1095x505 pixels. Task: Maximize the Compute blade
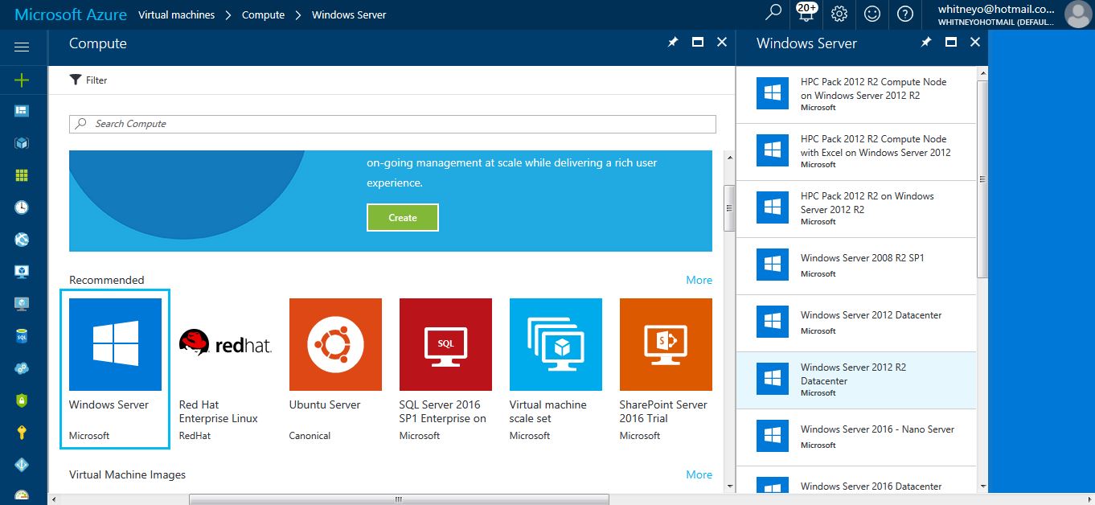698,43
